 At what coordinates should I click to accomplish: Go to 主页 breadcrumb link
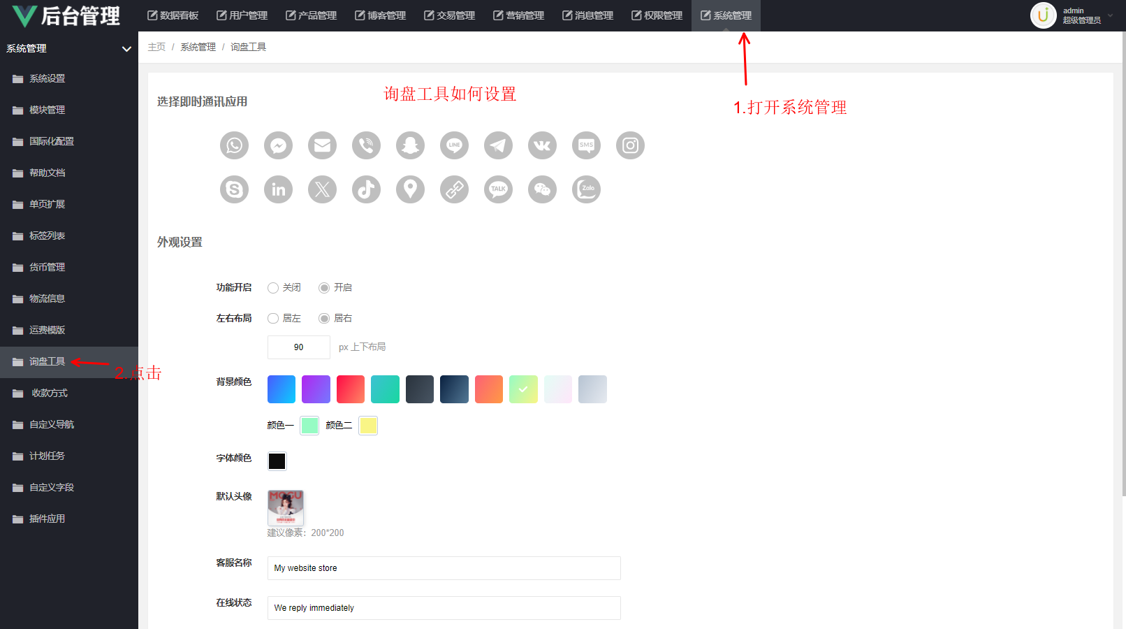pos(156,47)
